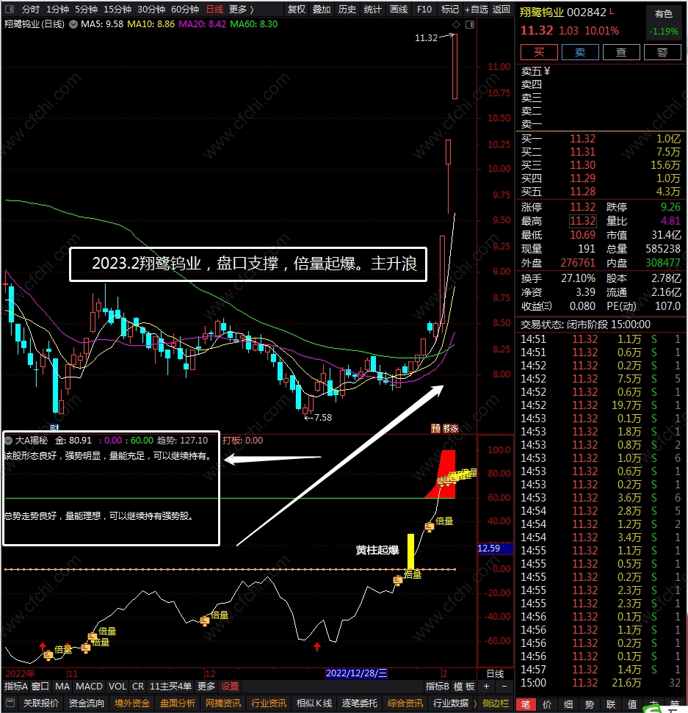Click the 标记 mark button
Image resolution: width=688 pixels, height=713 pixels.
tap(449, 9)
